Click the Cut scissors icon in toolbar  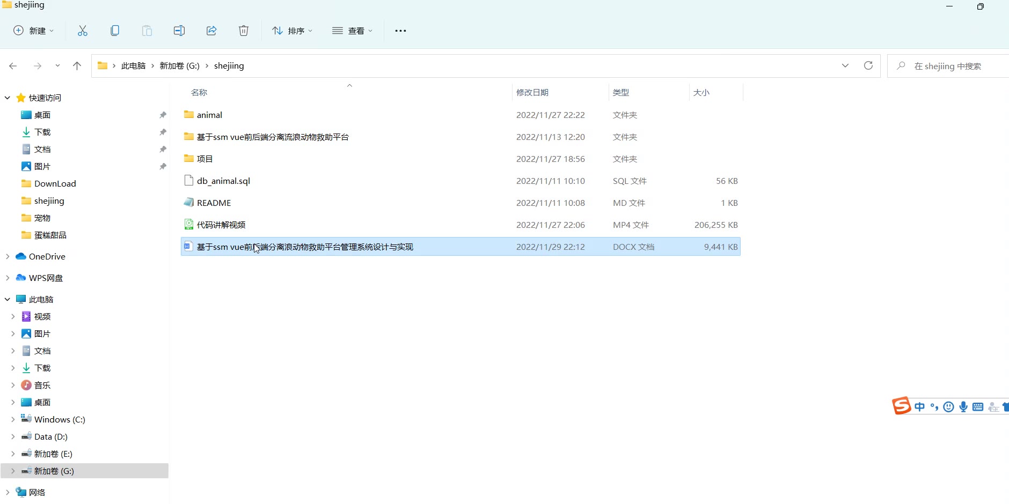point(83,31)
